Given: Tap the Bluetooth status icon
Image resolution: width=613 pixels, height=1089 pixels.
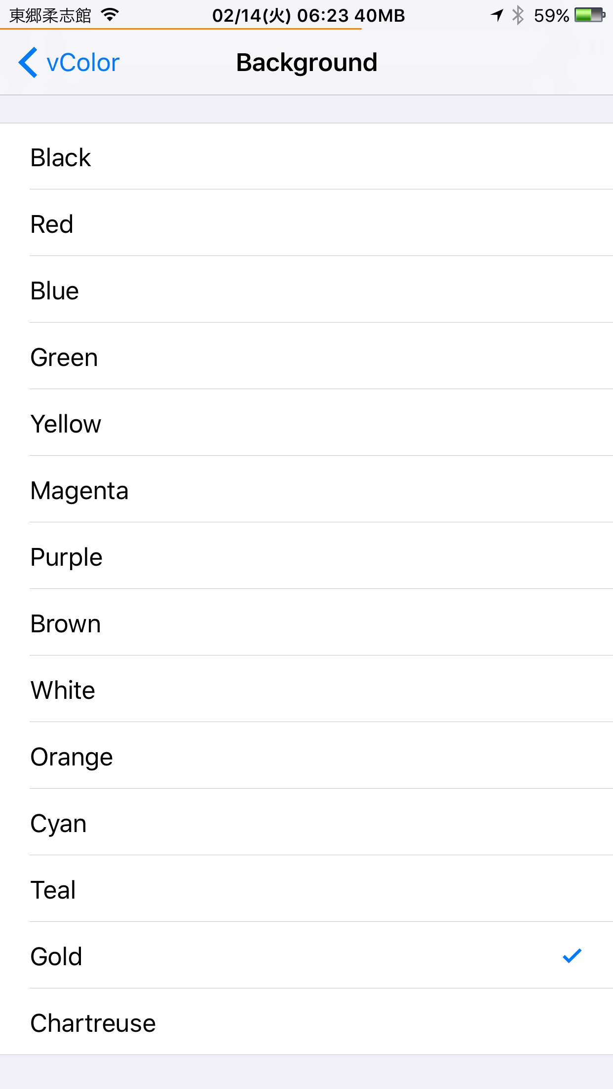Looking at the screenshot, I should click(518, 15).
